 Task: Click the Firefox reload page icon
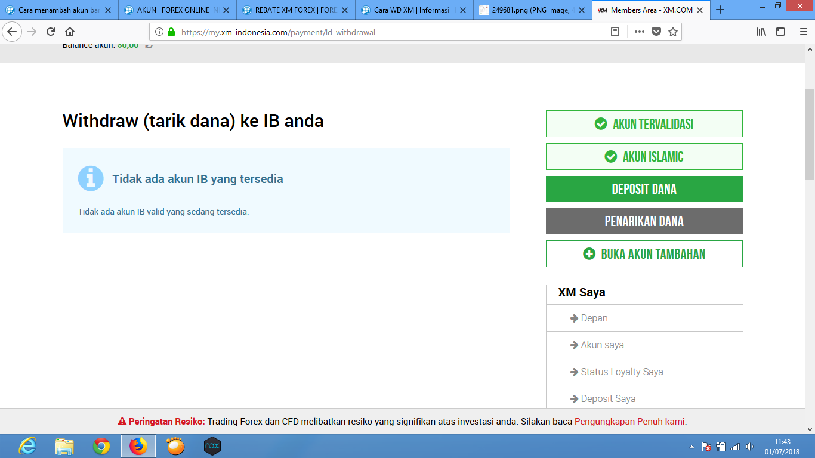(x=51, y=32)
